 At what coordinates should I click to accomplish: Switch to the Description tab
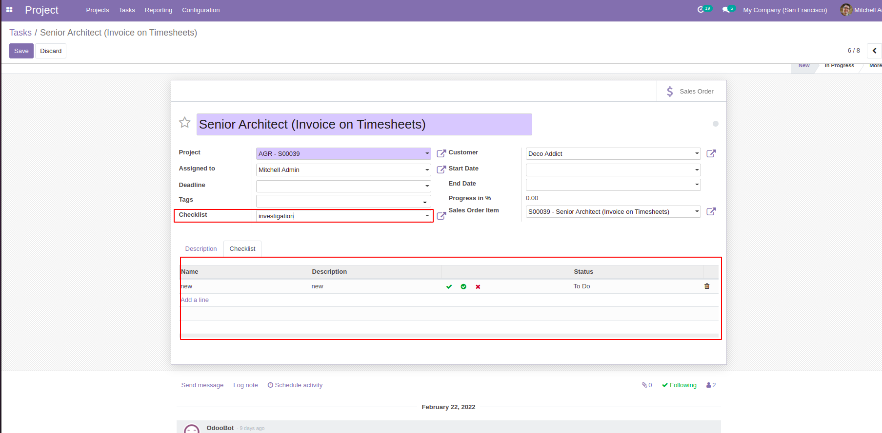[201, 249]
